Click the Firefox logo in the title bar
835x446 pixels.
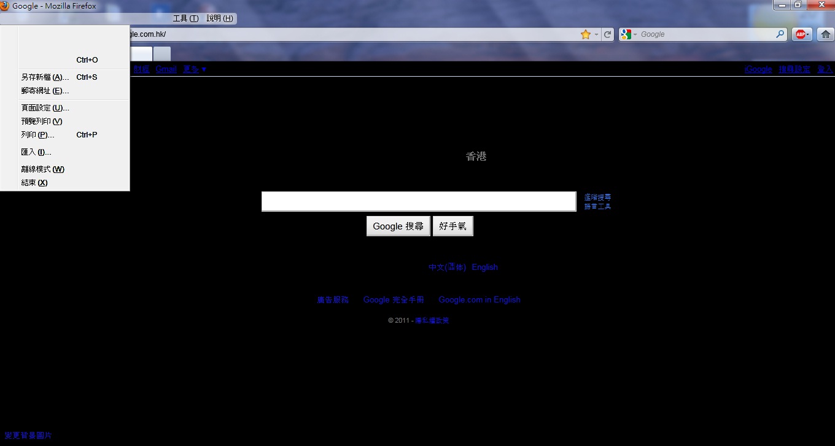click(5, 6)
